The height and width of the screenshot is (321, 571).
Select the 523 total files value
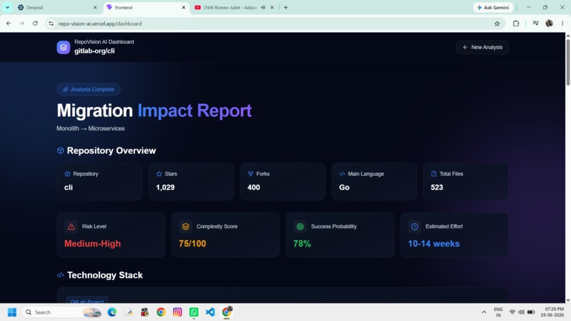click(x=437, y=187)
